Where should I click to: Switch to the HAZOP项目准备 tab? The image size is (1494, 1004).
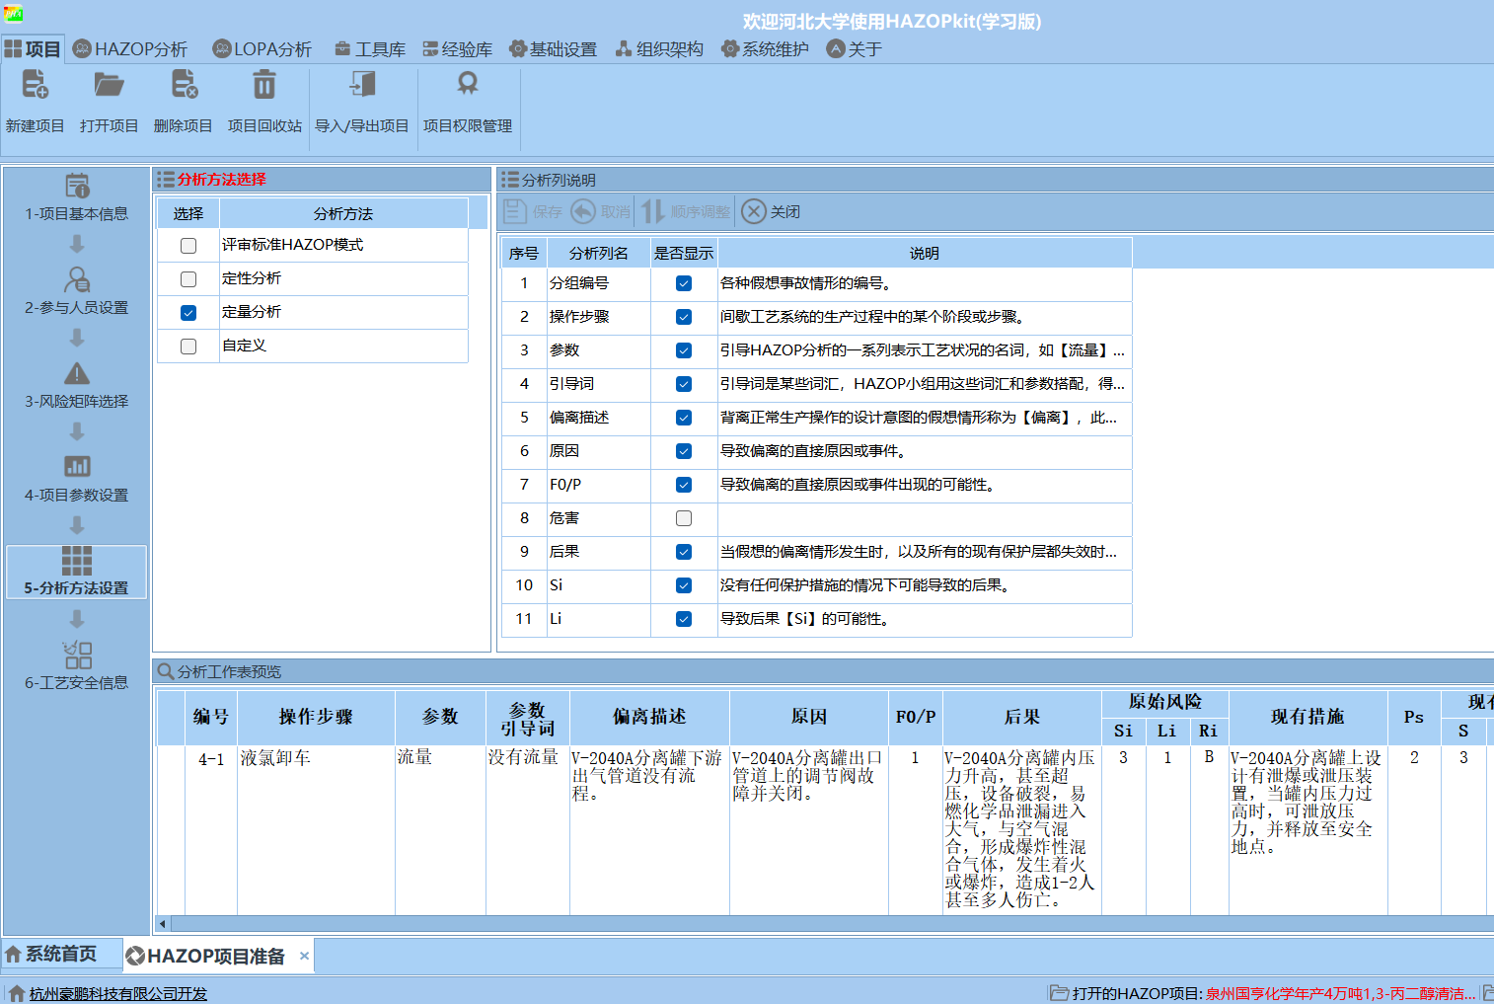[x=216, y=956]
